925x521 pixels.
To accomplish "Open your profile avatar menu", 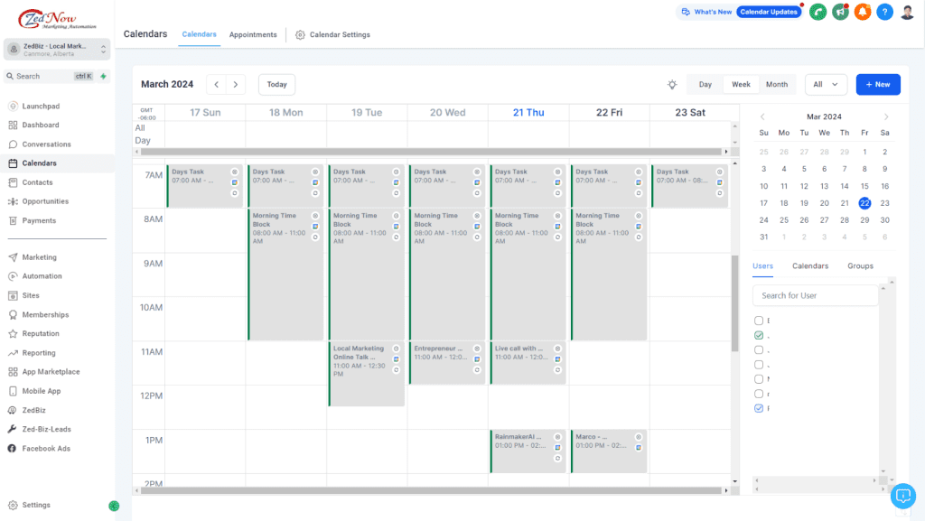I will [907, 12].
